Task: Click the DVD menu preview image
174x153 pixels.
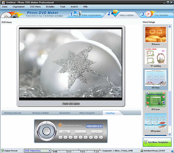Action: (x=71, y=63)
